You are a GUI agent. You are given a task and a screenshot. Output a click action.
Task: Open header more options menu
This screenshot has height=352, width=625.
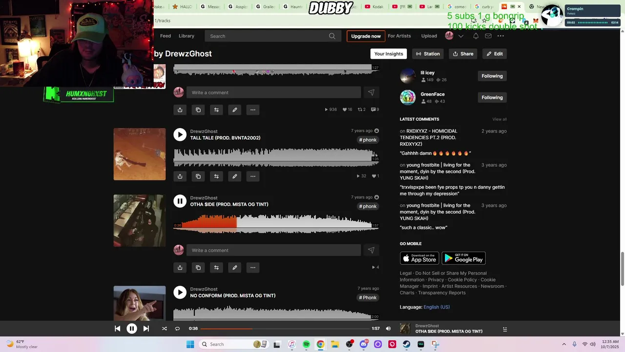click(x=500, y=36)
